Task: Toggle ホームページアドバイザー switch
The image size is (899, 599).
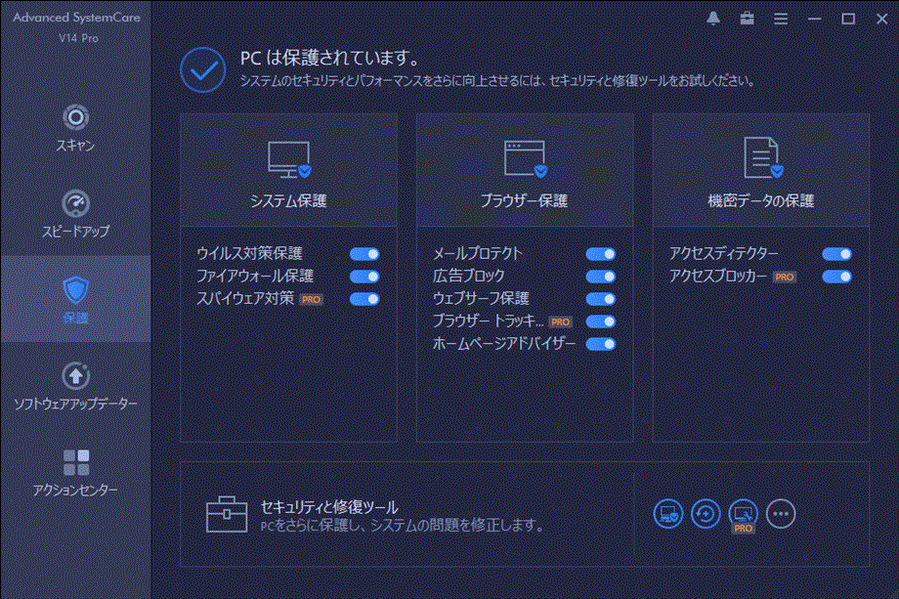Action: click(601, 344)
